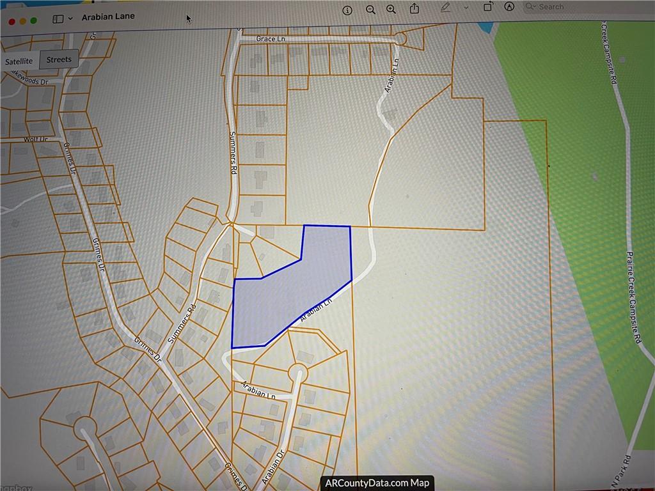This screenshot has width=655, height=491.
Task: Click the Grace Ln street label
Action: tap(271, 39)
